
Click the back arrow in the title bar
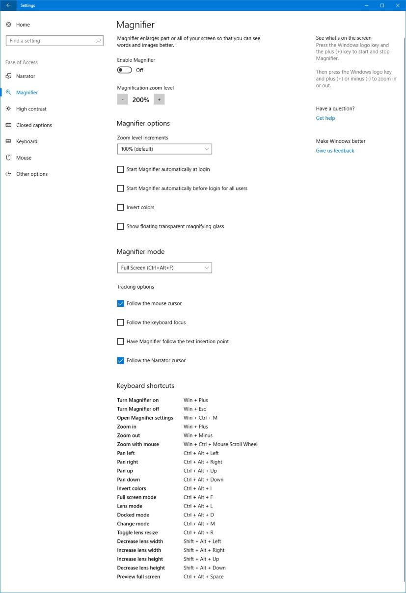click(x=8, y=5)
